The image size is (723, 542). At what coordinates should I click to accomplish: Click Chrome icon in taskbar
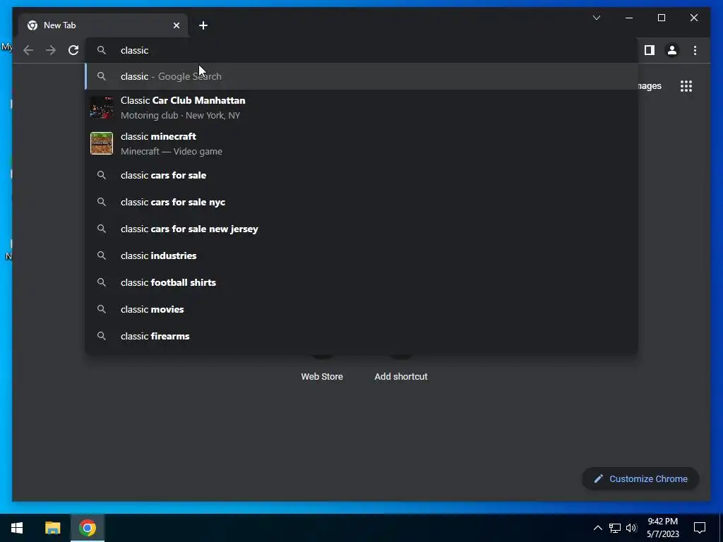pos(87,528)
